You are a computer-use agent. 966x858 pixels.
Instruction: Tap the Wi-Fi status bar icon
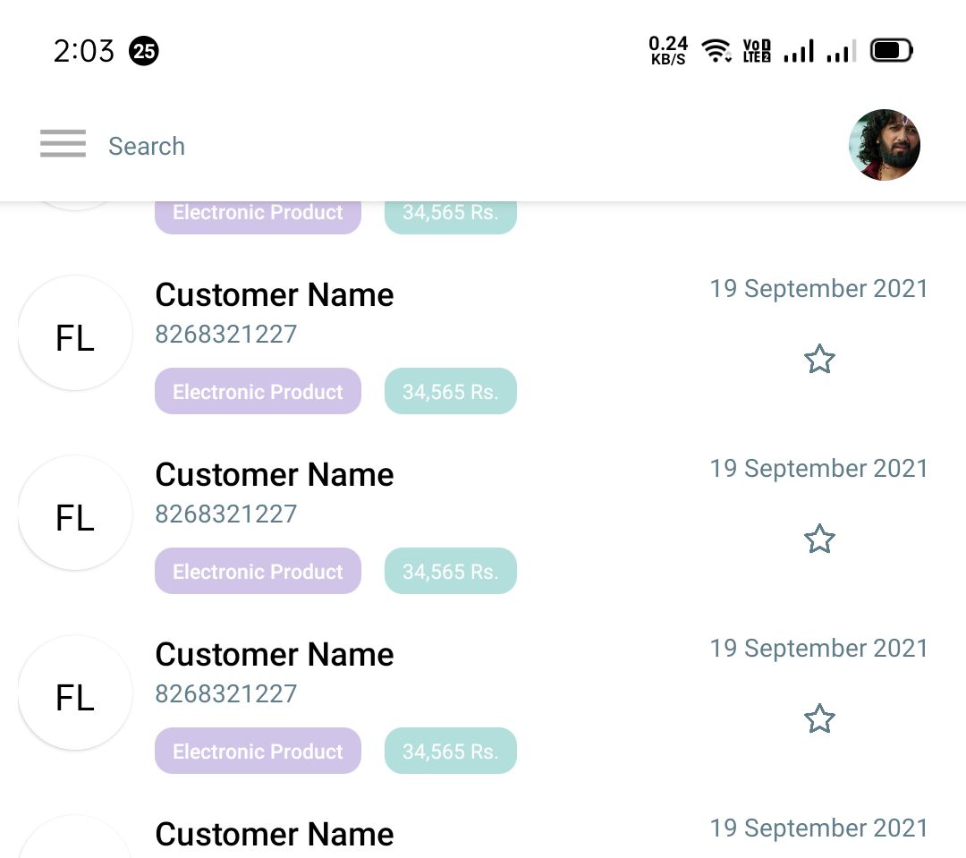(x=716, y=51)
